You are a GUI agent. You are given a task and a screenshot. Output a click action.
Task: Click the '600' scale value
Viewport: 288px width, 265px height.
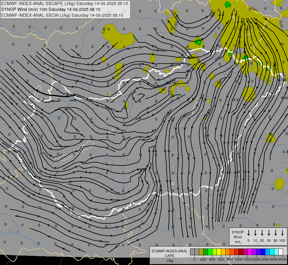221,259
